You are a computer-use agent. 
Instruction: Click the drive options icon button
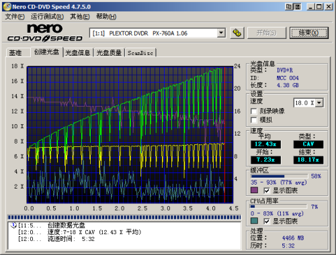point(237,33)
